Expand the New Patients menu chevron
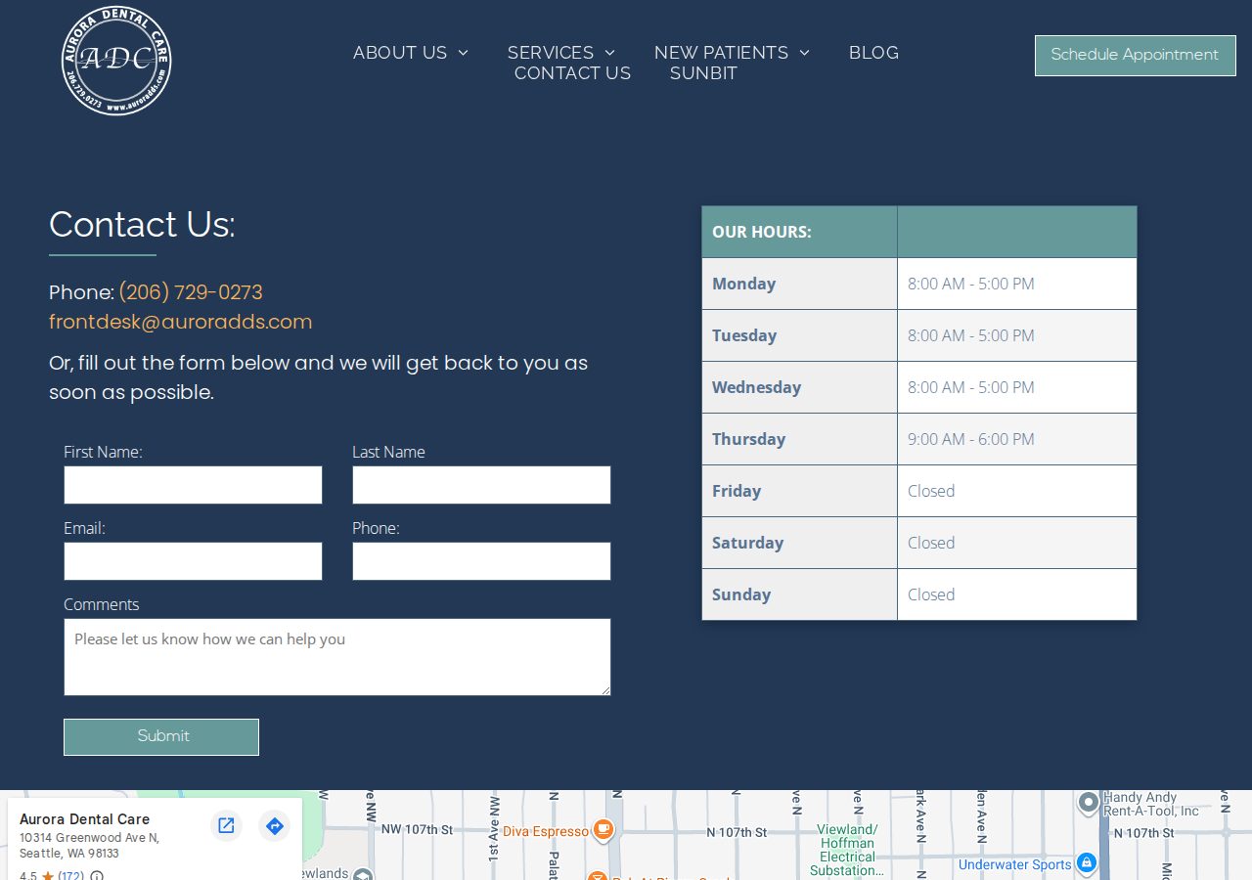The width and height of the screenshot is (1252, 880). pyautogui.click(x=804, y=53)
